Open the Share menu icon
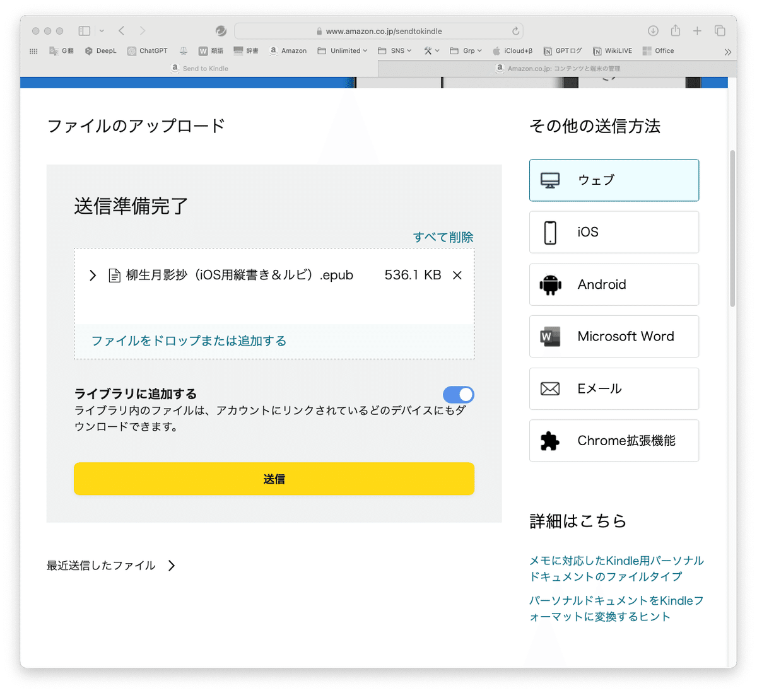The image size is (757, 693). point(676,30)
